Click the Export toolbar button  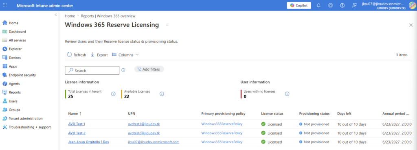(x=99, y=55)
